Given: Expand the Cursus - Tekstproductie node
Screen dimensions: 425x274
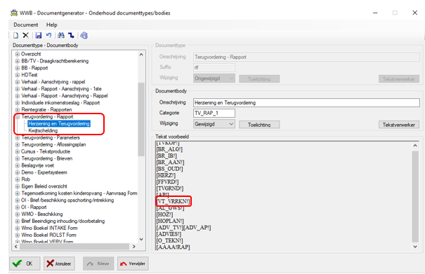Looking at the screenshot, I should tap(18, 151).
